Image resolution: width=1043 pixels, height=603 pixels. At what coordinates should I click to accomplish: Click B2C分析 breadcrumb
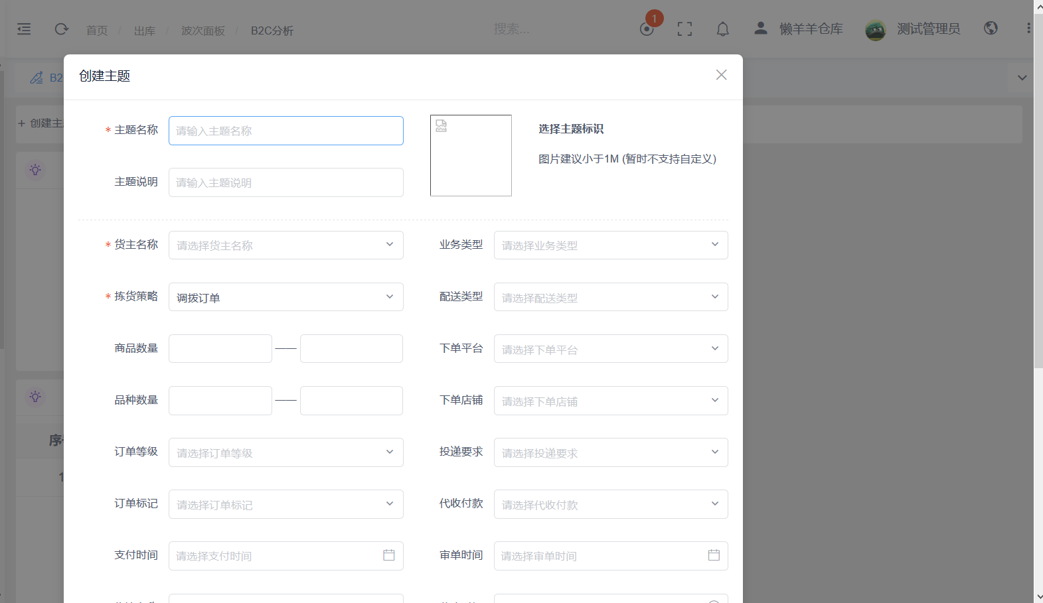272,31
